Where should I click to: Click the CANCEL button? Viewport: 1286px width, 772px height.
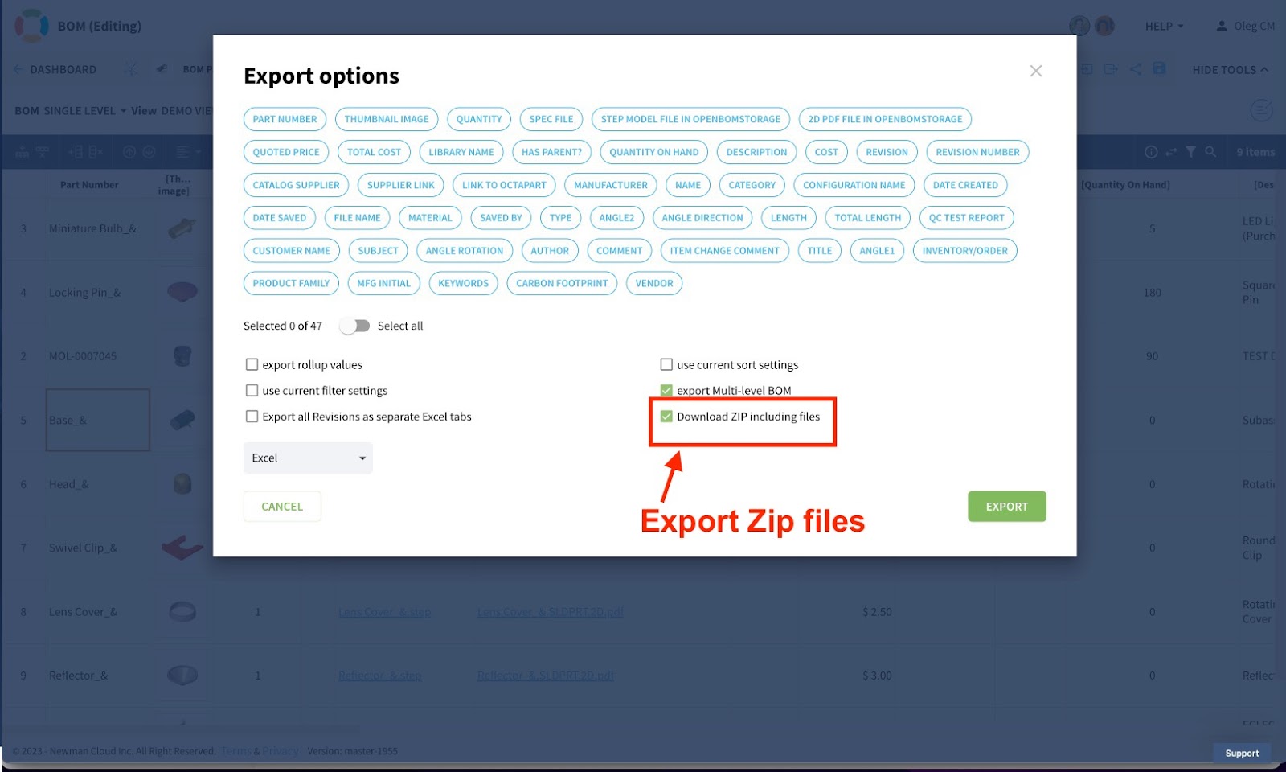tap(282, 507)
